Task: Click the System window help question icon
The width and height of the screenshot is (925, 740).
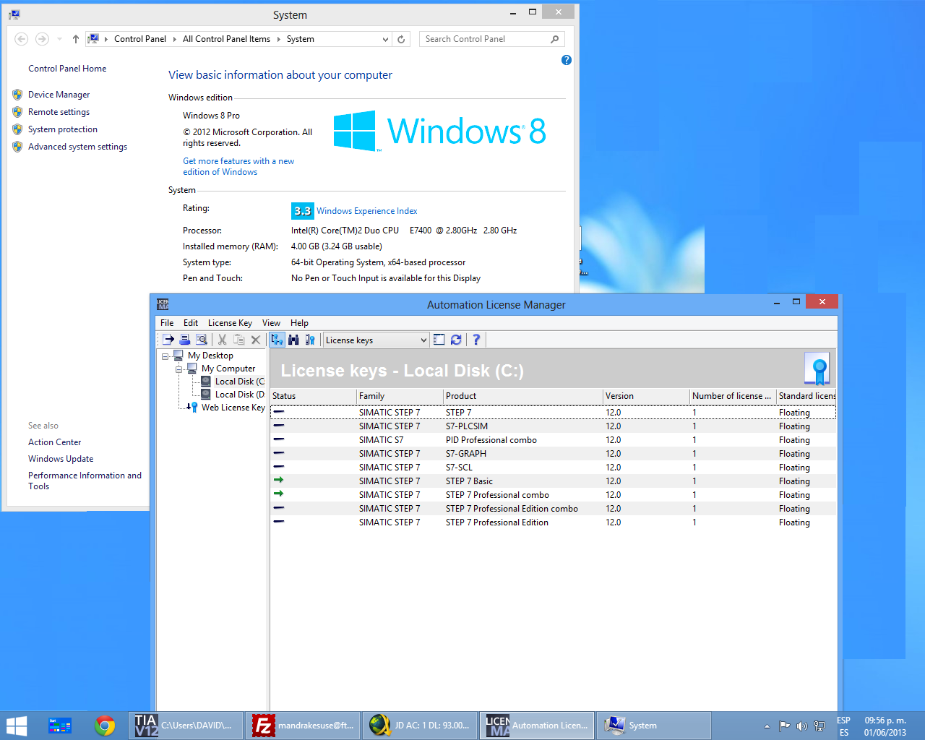Action: [x=567, y=60]
